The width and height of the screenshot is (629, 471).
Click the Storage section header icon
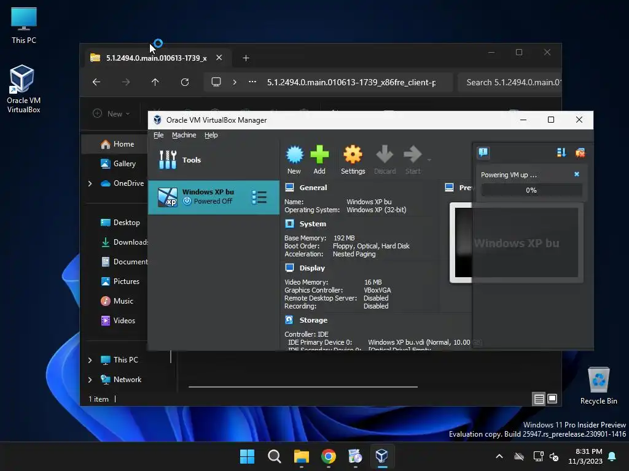pyautogui.click(x=290, y=320)
